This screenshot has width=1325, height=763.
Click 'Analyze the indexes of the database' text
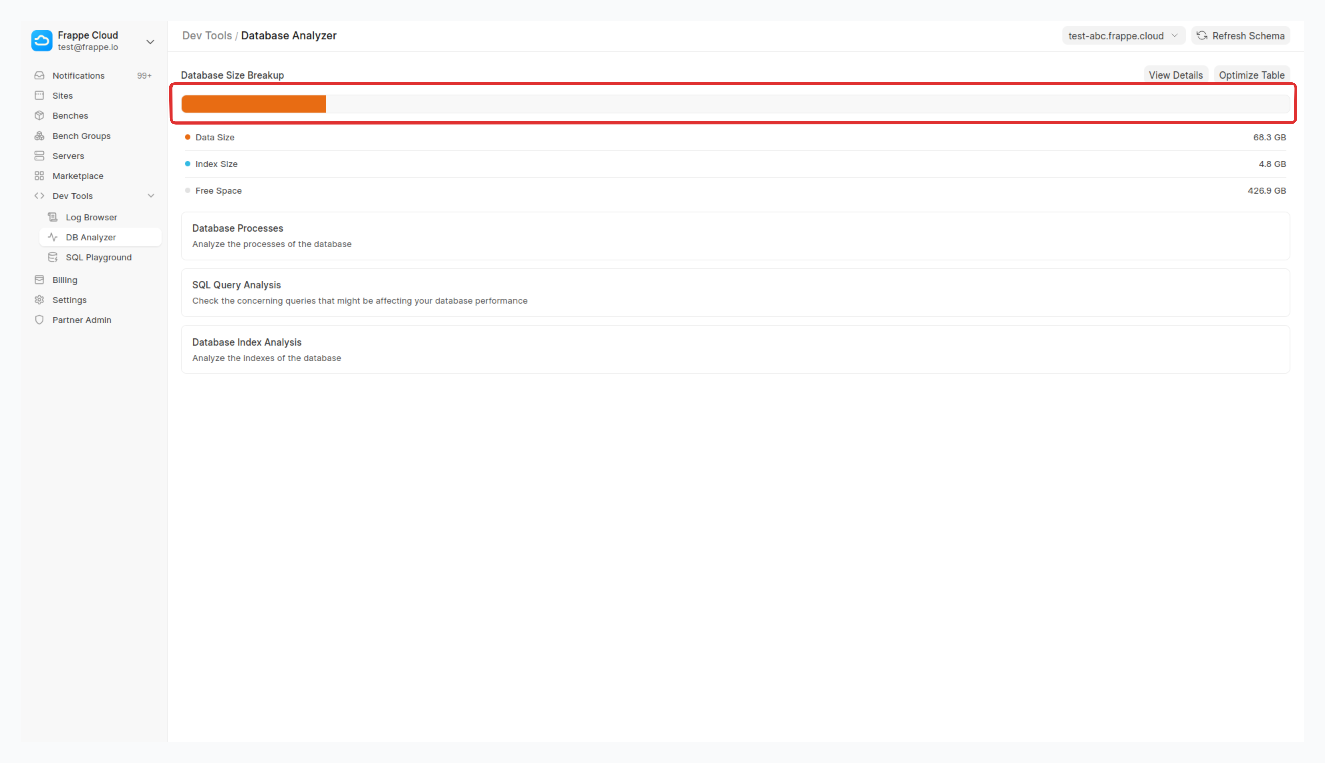coord(267,358)
